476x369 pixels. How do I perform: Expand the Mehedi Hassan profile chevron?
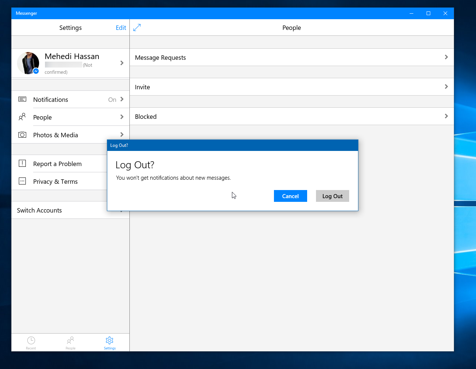(122, 63)
